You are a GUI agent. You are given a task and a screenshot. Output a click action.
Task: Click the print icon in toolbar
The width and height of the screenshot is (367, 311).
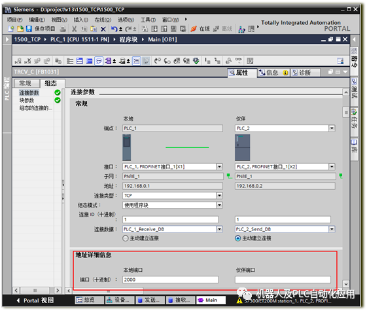(63, 29)
